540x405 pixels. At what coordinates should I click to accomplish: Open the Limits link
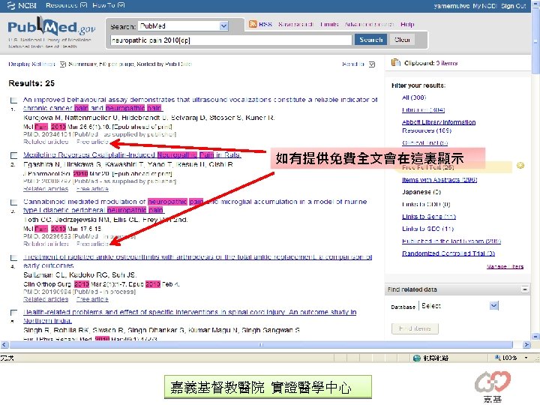click(329, 25)
